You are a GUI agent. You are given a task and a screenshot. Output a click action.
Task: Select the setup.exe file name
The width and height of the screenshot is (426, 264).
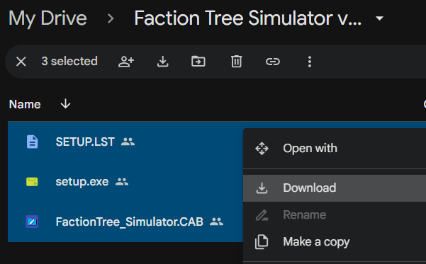82,181
